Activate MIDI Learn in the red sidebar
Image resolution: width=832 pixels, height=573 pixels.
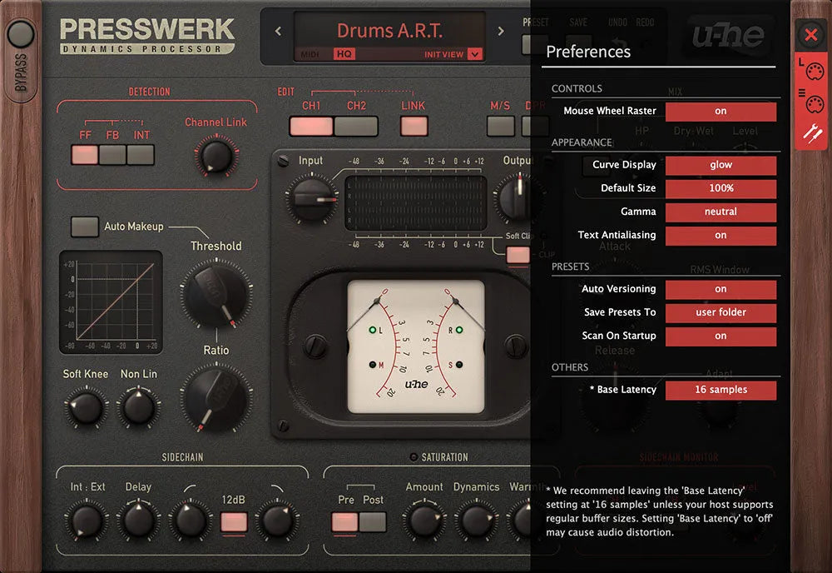tap(813, 71)
